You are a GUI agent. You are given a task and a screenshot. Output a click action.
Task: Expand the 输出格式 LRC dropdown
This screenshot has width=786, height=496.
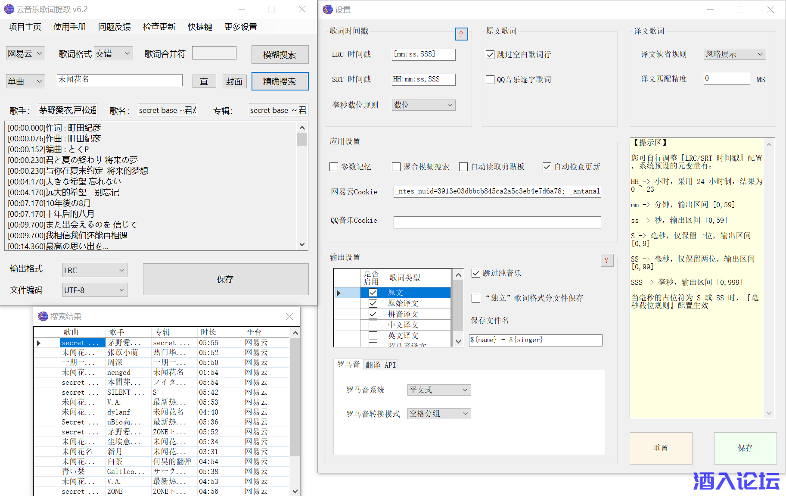point(95,270)
